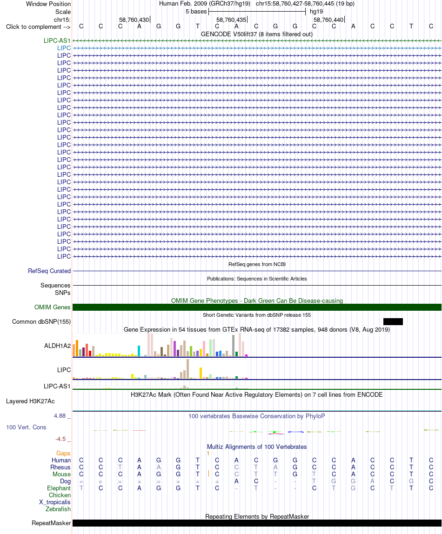442x534 pixels.
Task: Open the 'GENCODE V50lift37 (8 items filtered out)' track title
Action: [257, 34]
